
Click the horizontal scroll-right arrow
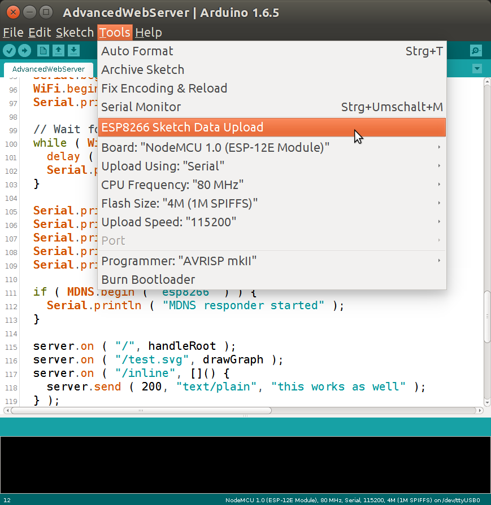(480, 410)
